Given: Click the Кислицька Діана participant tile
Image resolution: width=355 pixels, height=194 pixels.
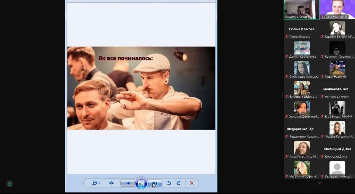Looking at the screenshot, I should (x=337, y=149).
